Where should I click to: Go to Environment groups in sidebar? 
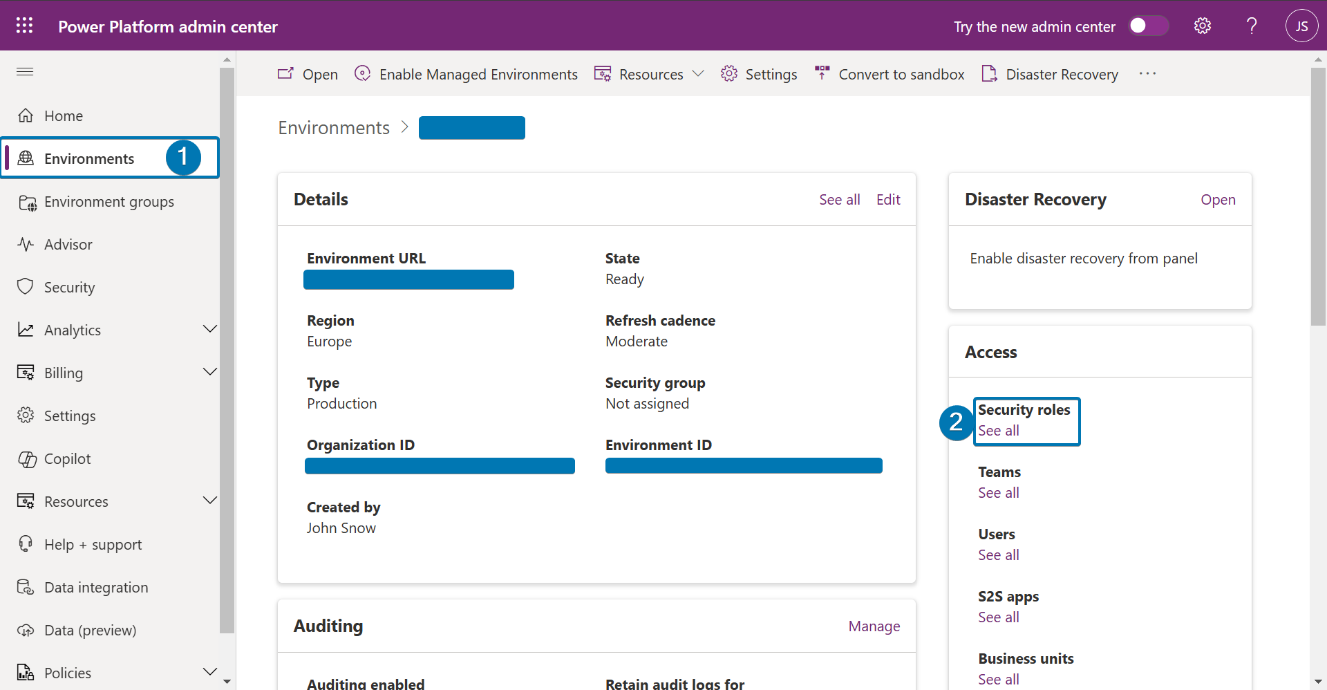click(109, 202)
